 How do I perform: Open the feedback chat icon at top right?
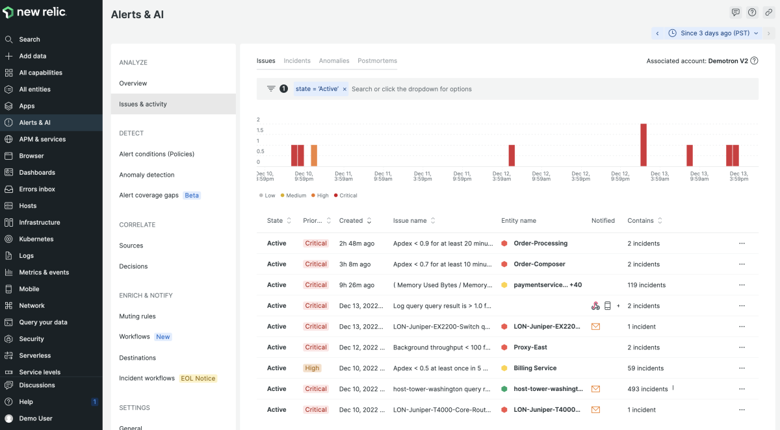click(x=736, y=12)
